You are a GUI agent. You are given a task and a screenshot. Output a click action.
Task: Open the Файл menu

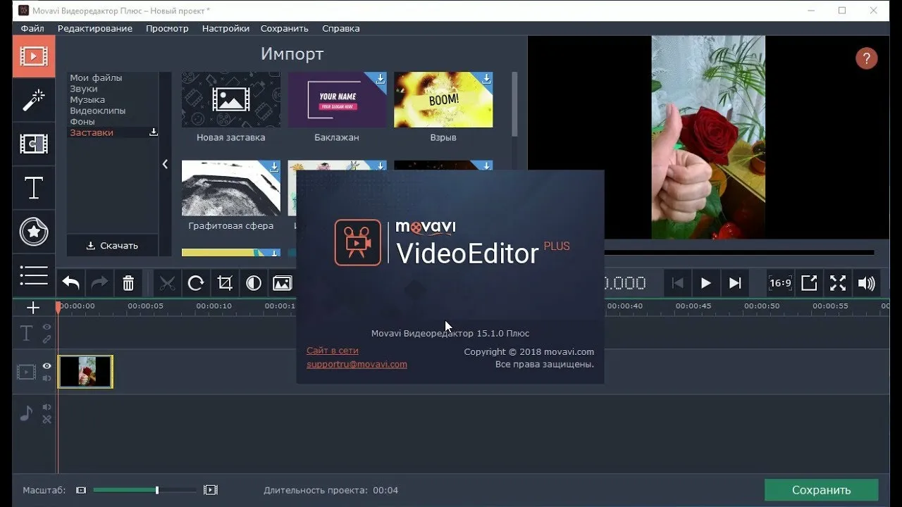coord(32,28)
